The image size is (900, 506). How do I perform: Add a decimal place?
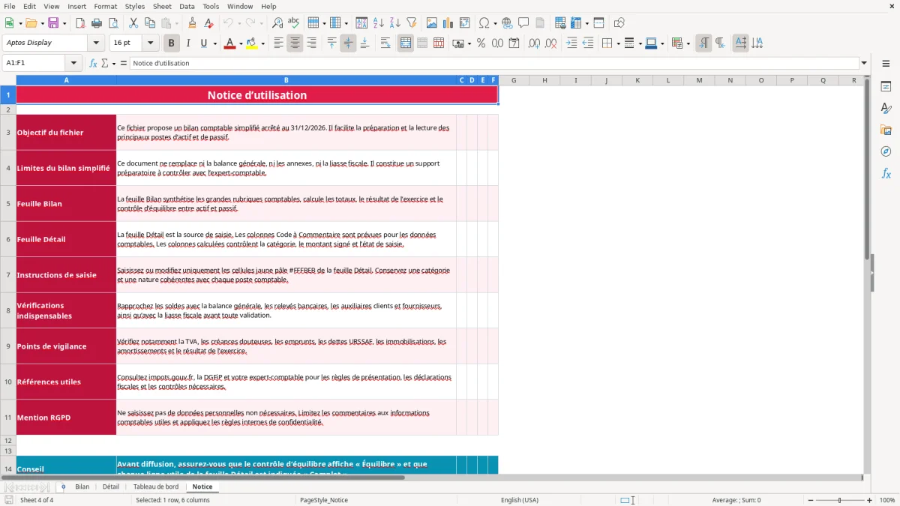coord(535,43)
